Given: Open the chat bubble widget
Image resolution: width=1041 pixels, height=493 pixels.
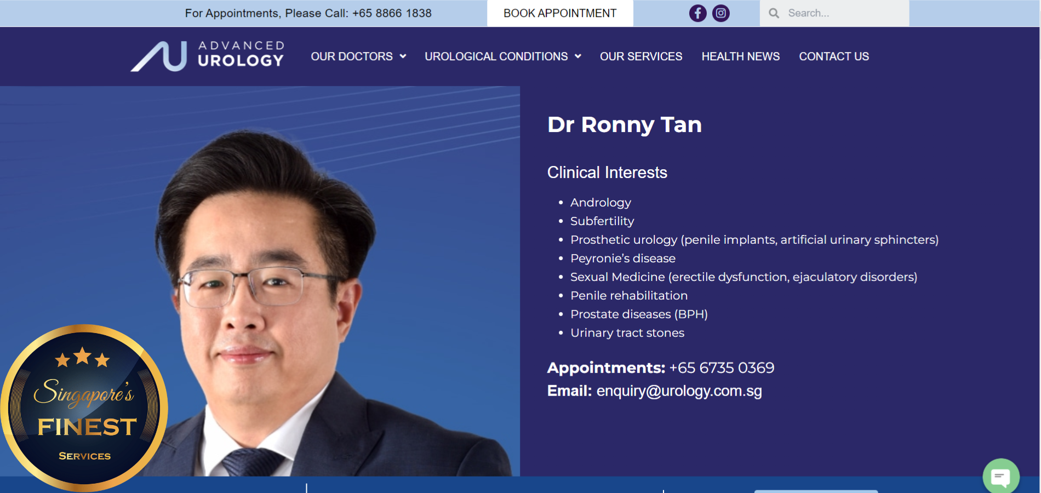Looking at the screenshot, I should (1000, 477).
